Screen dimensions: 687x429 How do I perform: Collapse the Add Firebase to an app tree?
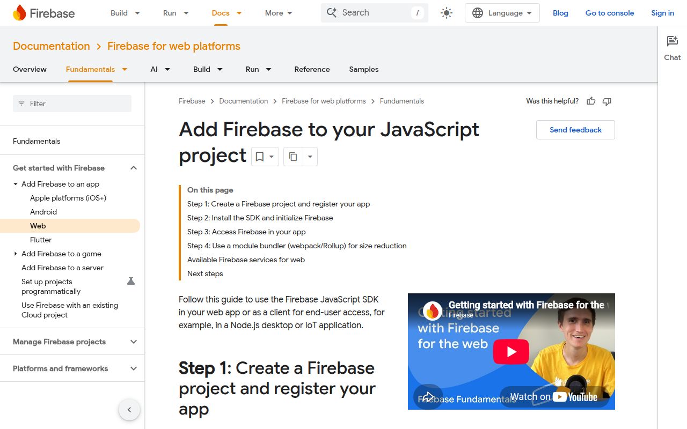(16, 184)
